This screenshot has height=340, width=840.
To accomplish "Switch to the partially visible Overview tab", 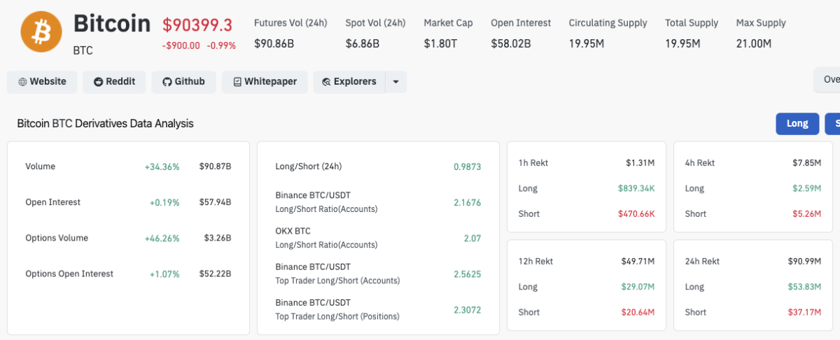I will [x=828, y=80].
